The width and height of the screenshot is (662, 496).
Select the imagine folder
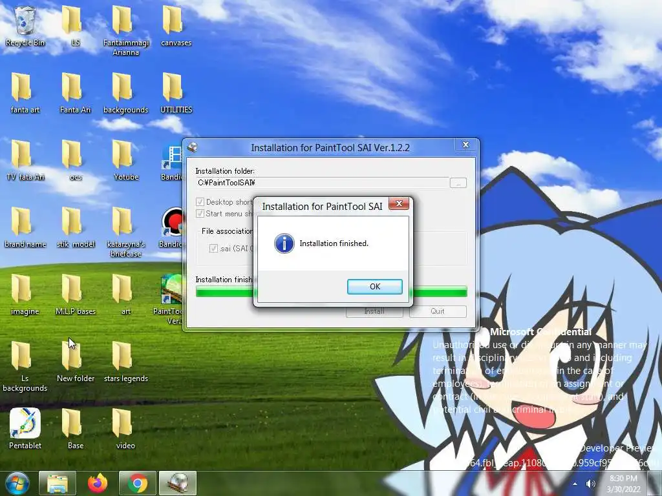(x=25, y=294)
